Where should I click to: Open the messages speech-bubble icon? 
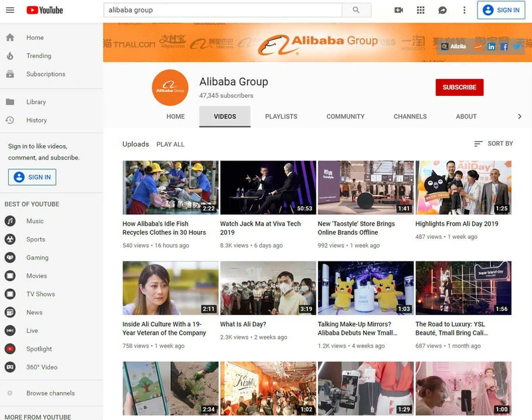(x=442, y=10)
